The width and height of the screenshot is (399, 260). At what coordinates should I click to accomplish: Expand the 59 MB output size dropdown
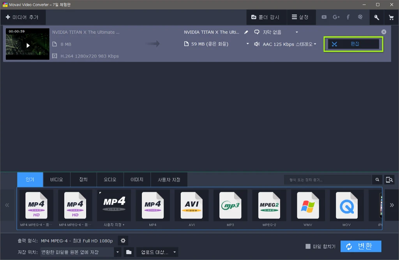pos(247,44)
